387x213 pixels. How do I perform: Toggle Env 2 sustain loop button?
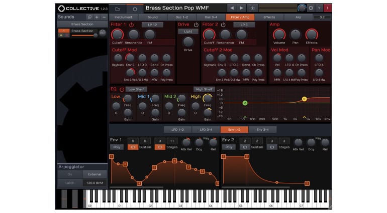[x=245, y=147]
